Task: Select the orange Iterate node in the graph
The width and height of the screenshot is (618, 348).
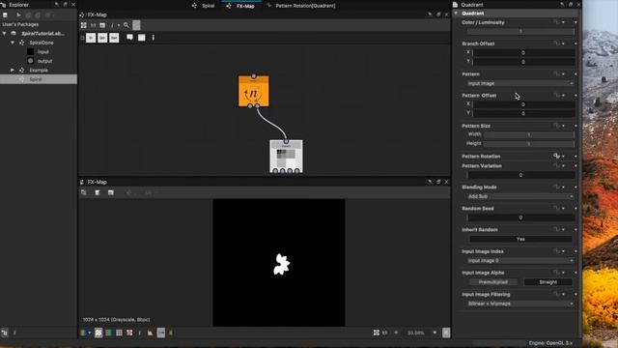Action: [254, 91]
